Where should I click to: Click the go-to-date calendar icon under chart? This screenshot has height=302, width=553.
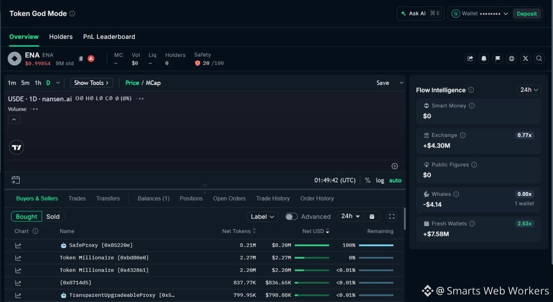click(16, 180)
